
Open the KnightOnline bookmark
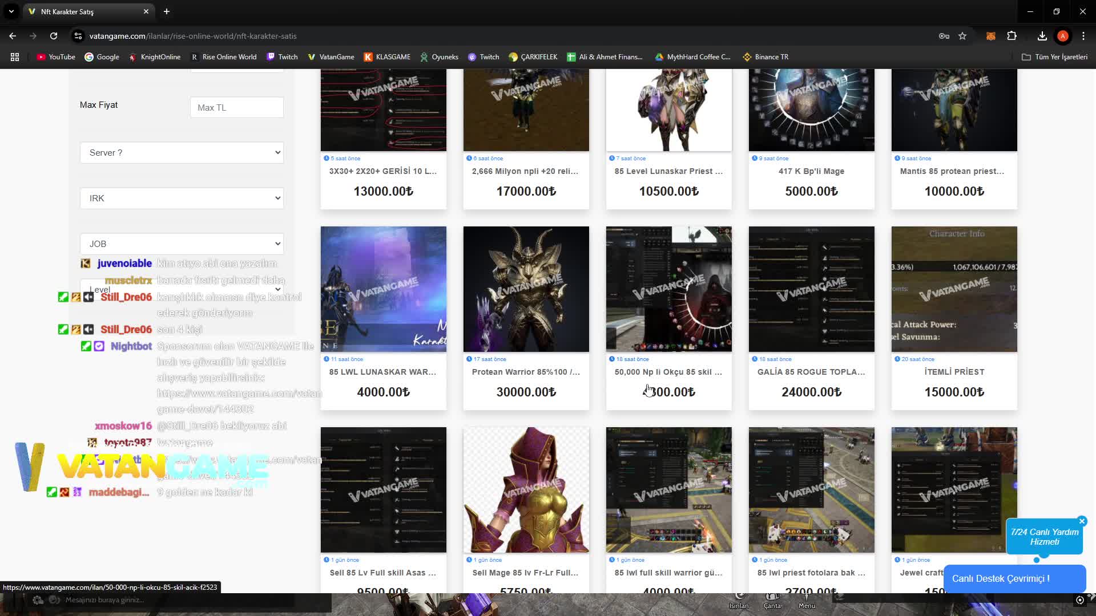[x=155, y=57]
